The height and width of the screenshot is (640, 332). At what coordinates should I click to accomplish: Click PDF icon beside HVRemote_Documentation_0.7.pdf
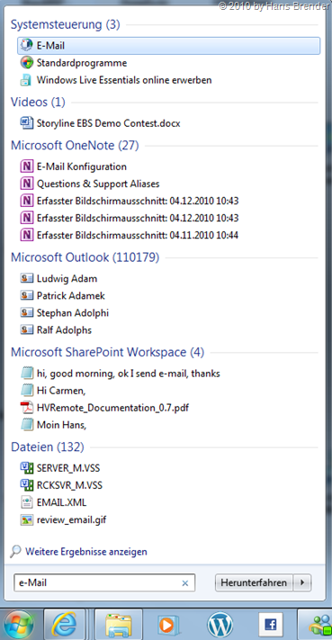[26, 408]
